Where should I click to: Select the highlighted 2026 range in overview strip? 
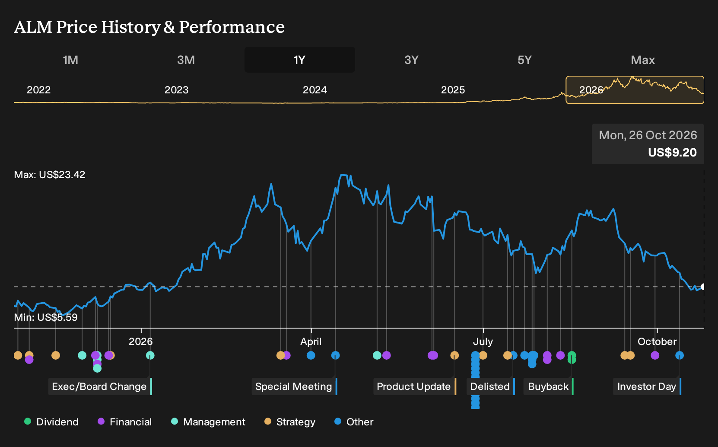click(x=635, y=90)
